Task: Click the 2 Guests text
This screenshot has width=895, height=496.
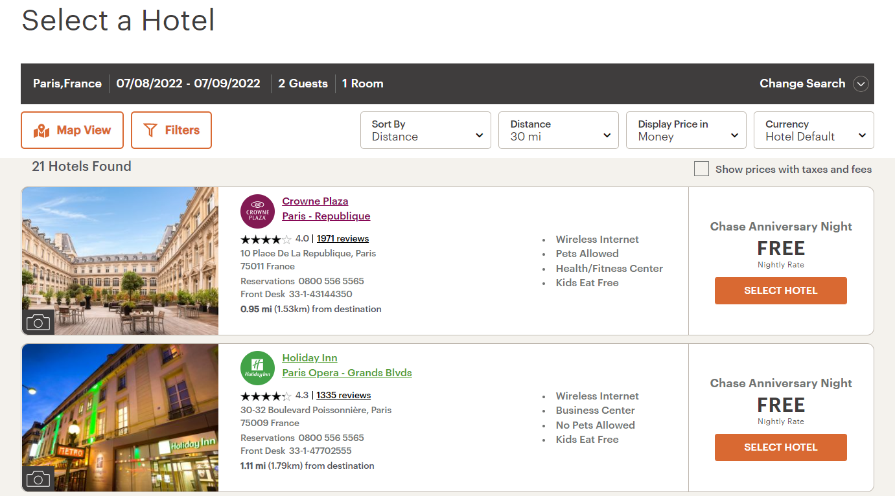Action: tap(303, 84)
